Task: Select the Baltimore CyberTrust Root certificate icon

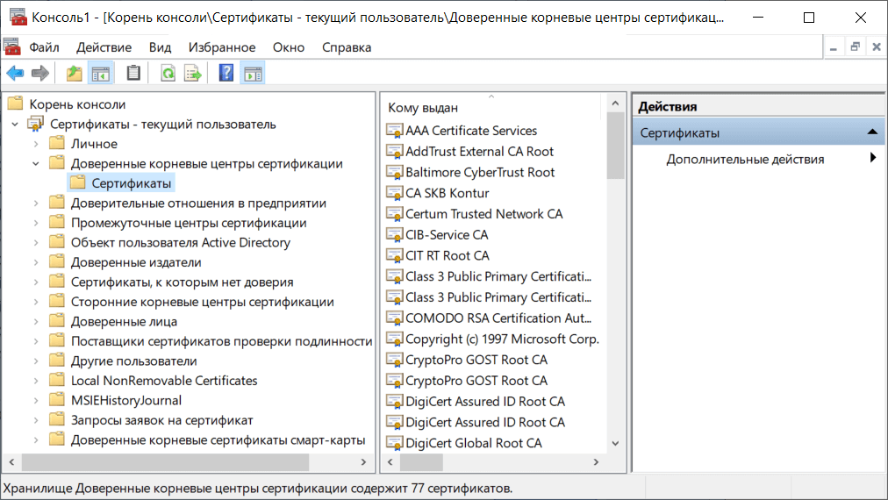Action: (395, 173)
